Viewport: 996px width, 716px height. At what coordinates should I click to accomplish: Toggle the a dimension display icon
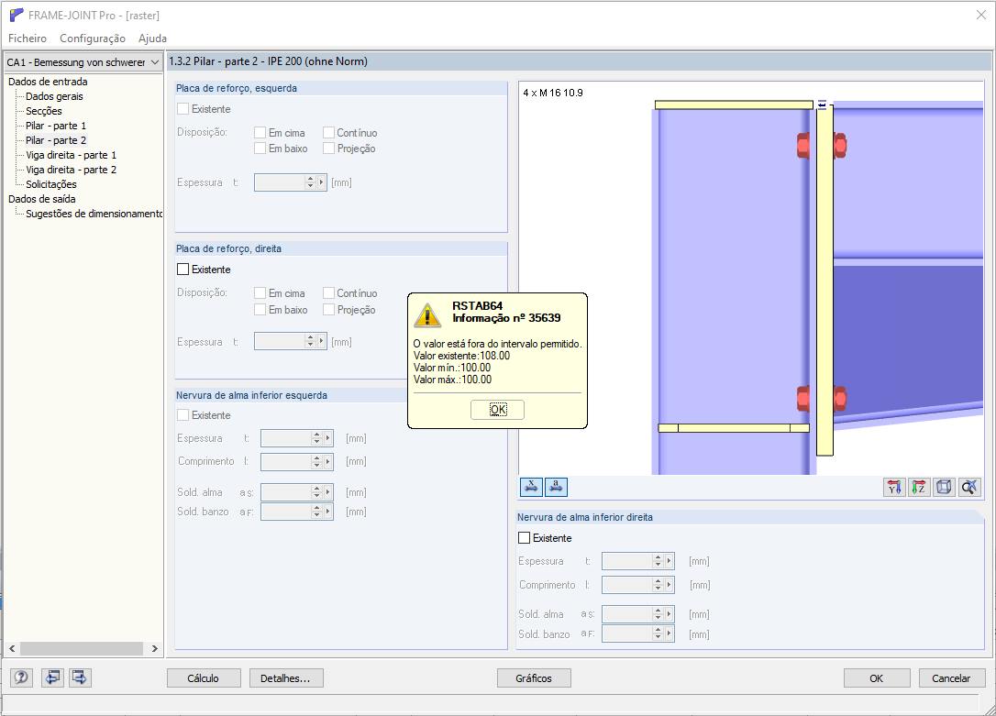tap(556, 487)
